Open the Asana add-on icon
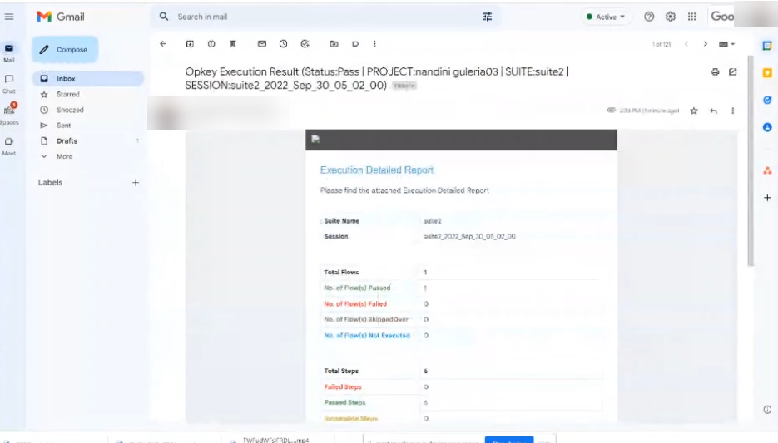778x443 pixels. 767,171
